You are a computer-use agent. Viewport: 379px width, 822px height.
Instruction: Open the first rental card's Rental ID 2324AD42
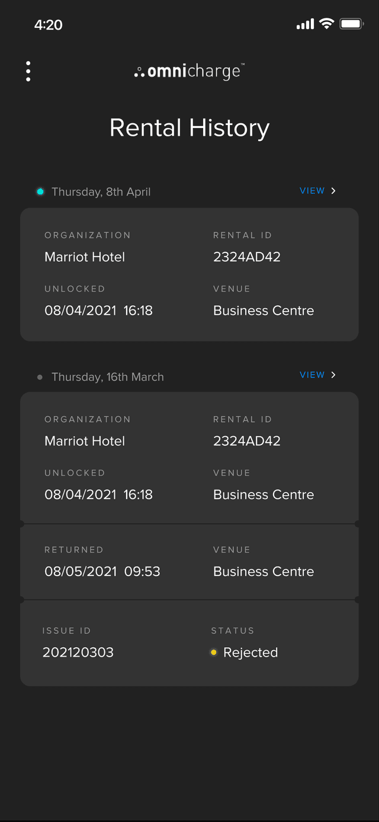point(247,257)
